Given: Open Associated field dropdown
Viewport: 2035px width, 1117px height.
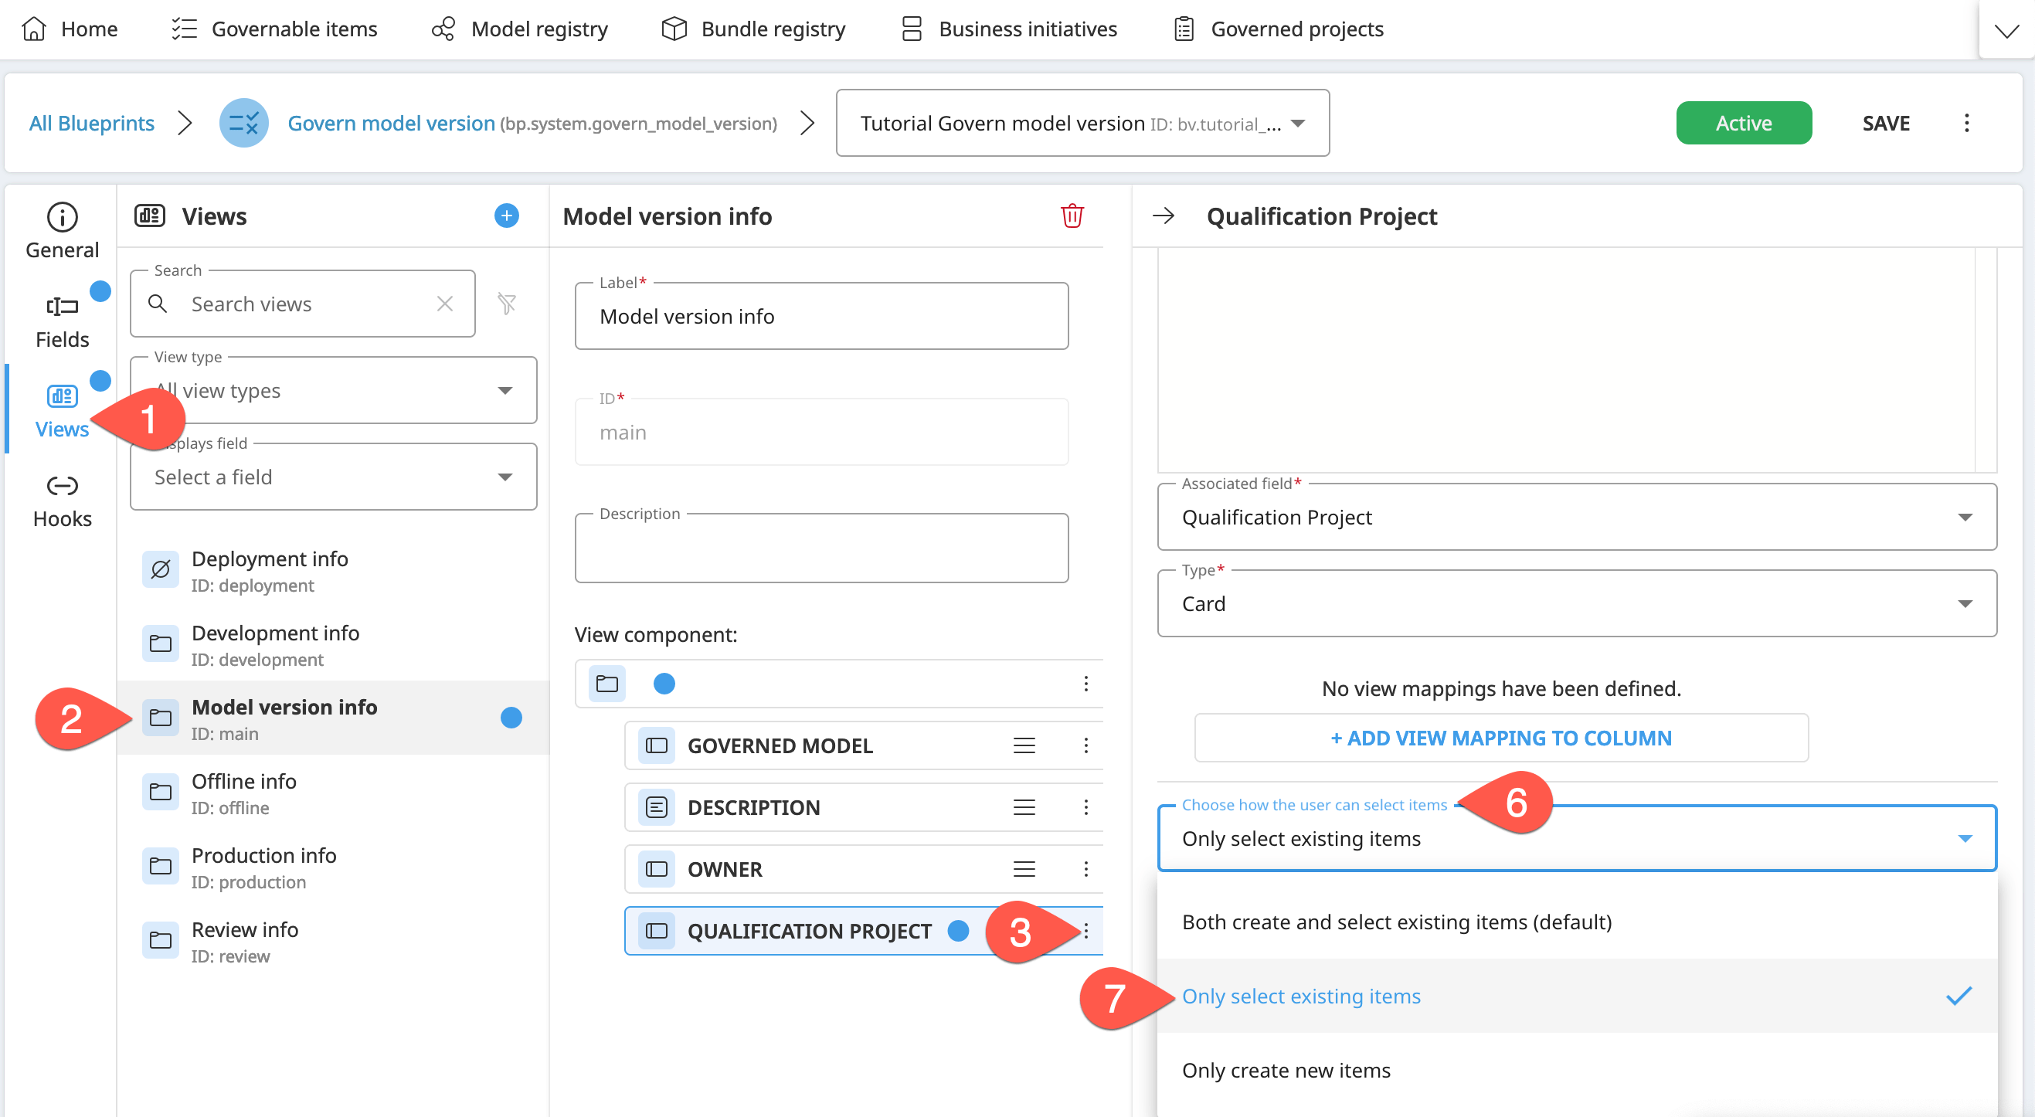Looking at the screenshot, I should point(1577,517).
